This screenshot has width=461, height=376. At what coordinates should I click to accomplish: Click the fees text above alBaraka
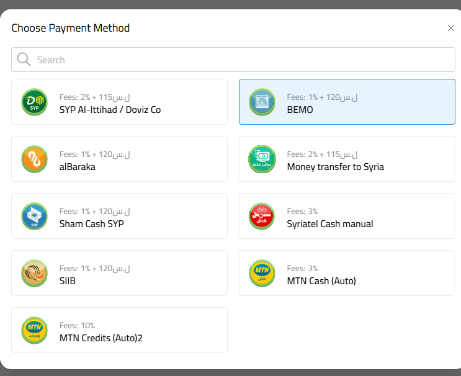(94, 154)
